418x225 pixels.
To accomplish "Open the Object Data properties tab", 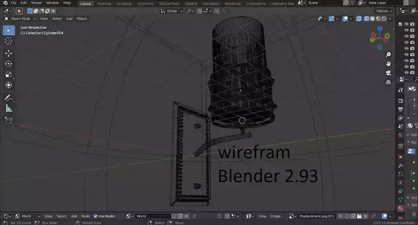I will click(x=401, y=200).
